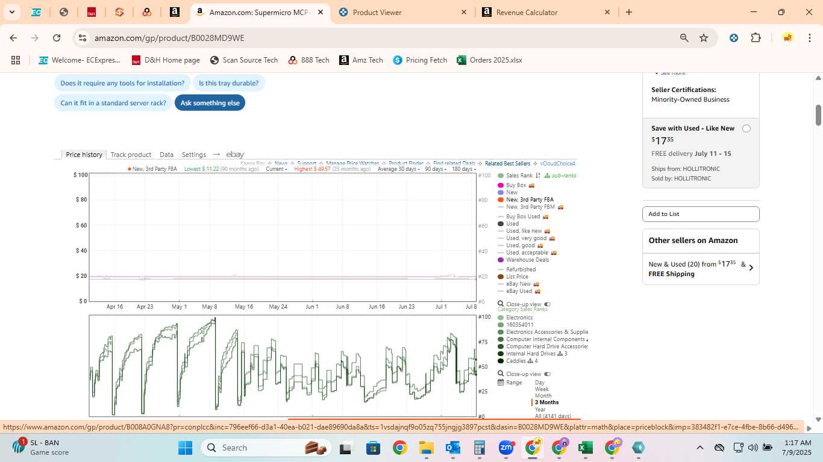This screenshot has width=823, height=462.
Task: Click the browser reload icon
Action: (x=57, y=38)
